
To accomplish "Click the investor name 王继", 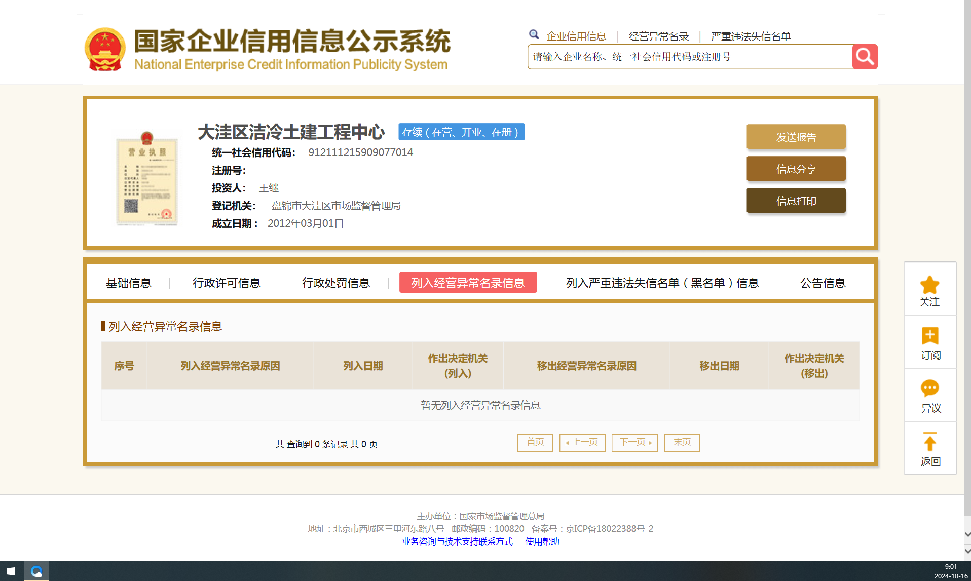I will [x=269, y=188].
